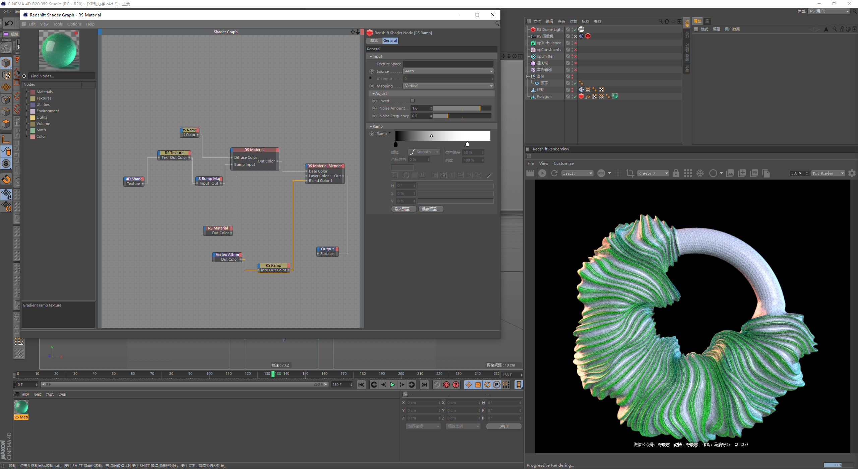Click the 载入预置 load preset button

click(404, 209)
